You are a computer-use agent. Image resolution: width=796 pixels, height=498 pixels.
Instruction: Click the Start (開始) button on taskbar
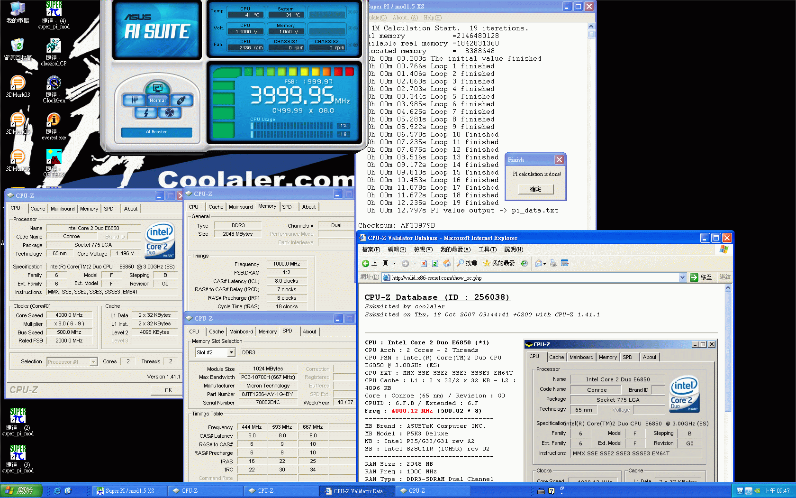click(21, 491)
